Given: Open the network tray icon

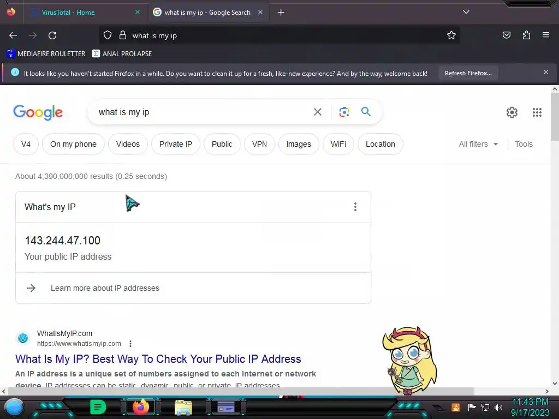Looking at the screenshot, I should click(x=485, y=407).
